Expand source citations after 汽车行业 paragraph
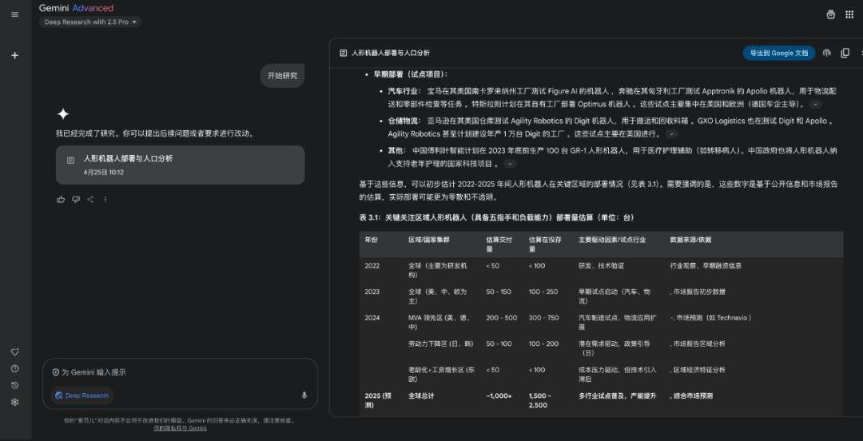This screenshot has height=441, width=863. [815, 105]
